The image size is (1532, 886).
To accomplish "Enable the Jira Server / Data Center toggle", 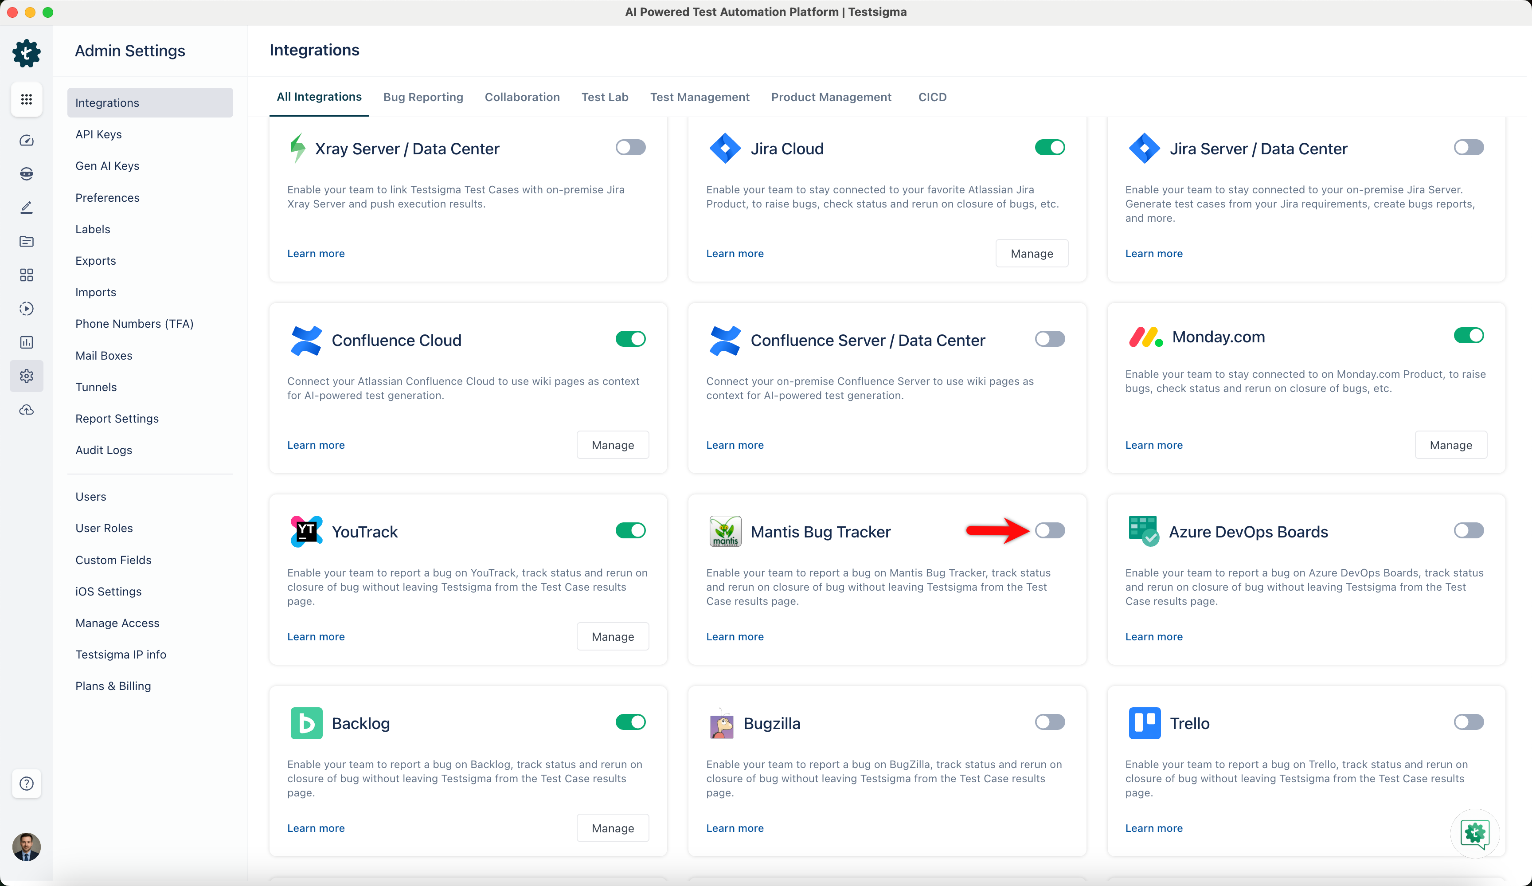I will coord(1469,147).
